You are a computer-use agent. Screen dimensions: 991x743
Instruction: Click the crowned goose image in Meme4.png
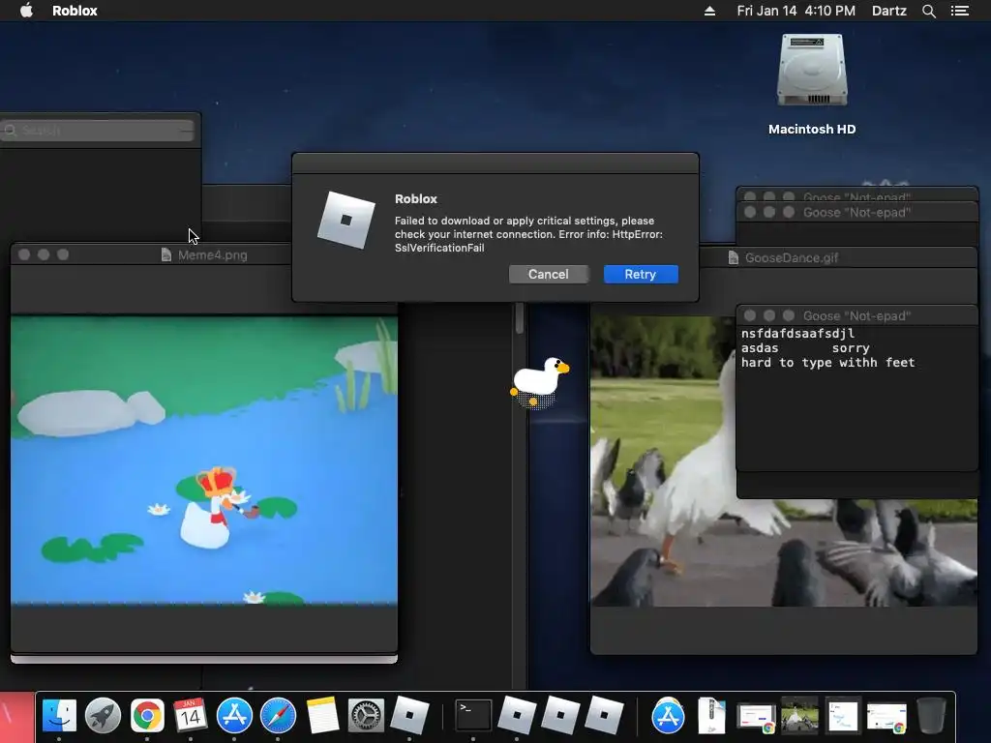tap(204, 460)
